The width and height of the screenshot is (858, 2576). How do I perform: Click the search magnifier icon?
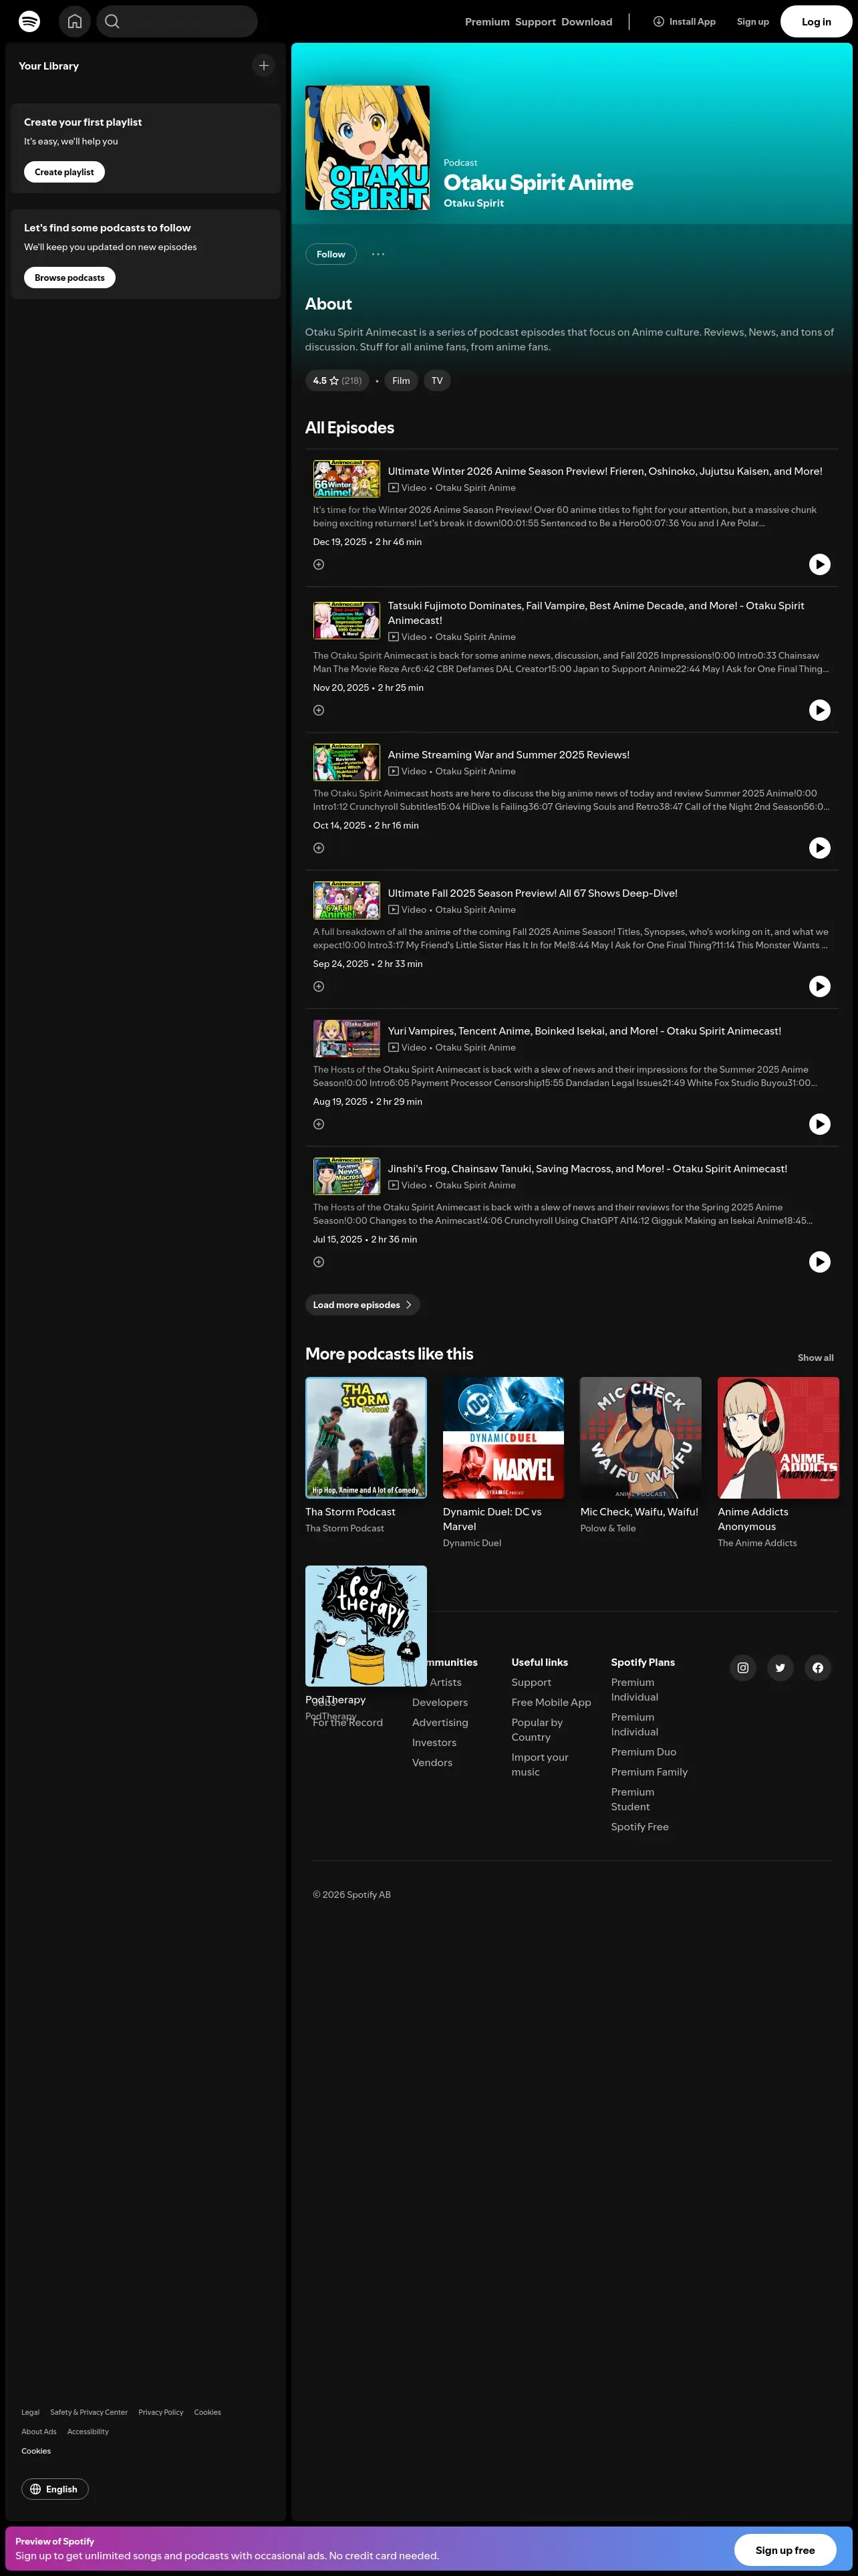tap(112, 21)
